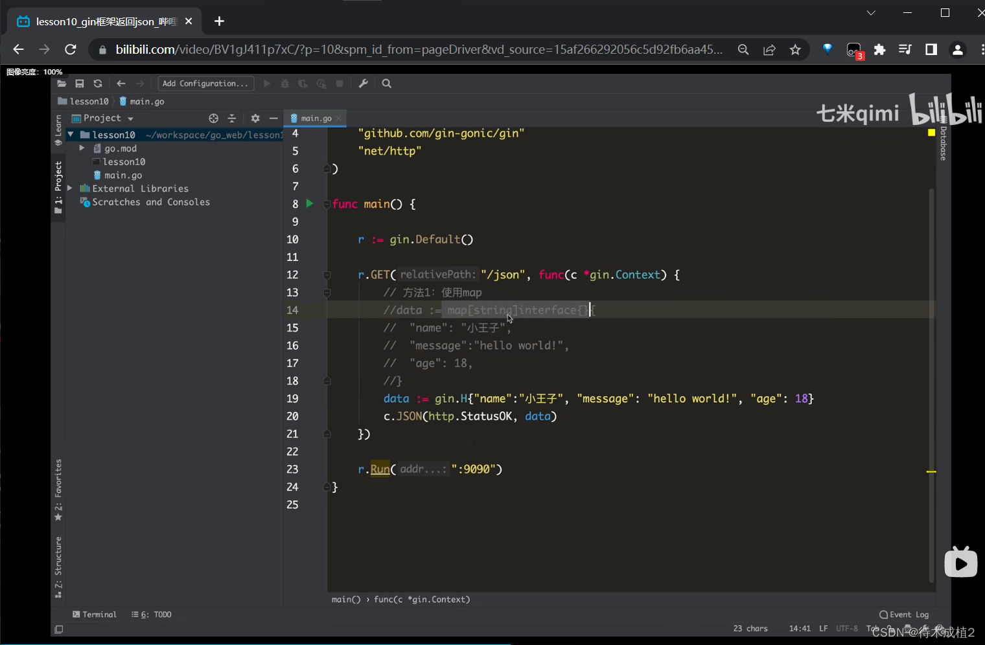Screen dimensions: 985x645
Task: Open the Event Log
Action: pyautogui.click(x=904, y=615)
